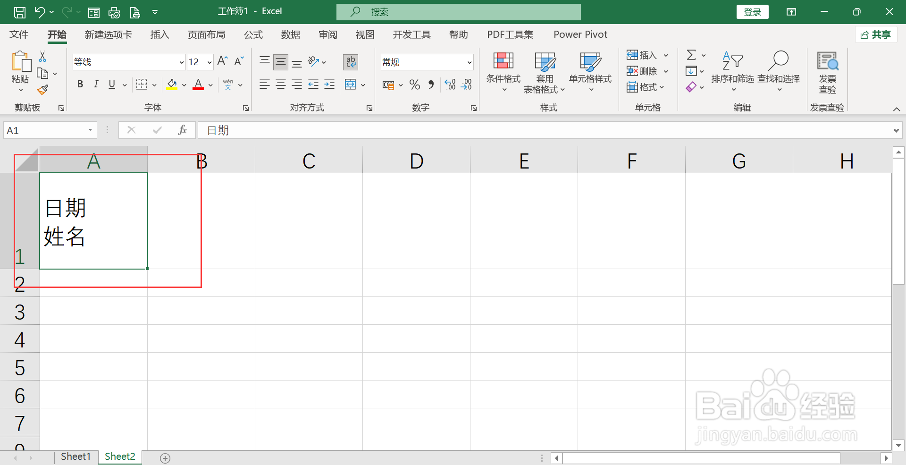Center cell text horizontally
The height and width of the screenshot is (465, 906).
pyautogui.click(x=281, y=85)
